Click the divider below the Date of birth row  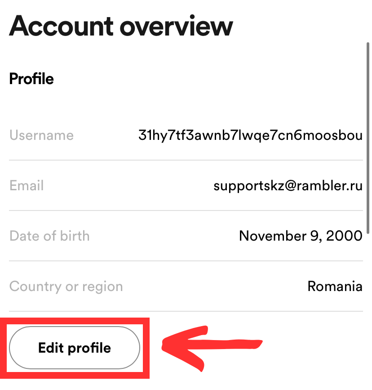[186, 261]
